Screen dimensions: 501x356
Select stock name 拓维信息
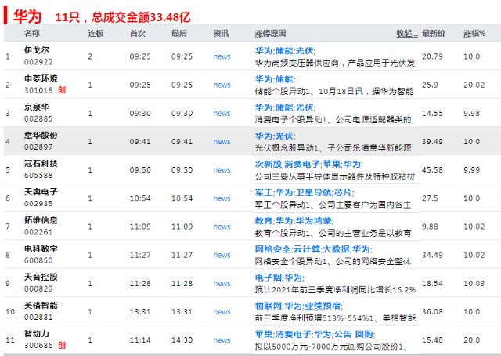pos(41,220)
